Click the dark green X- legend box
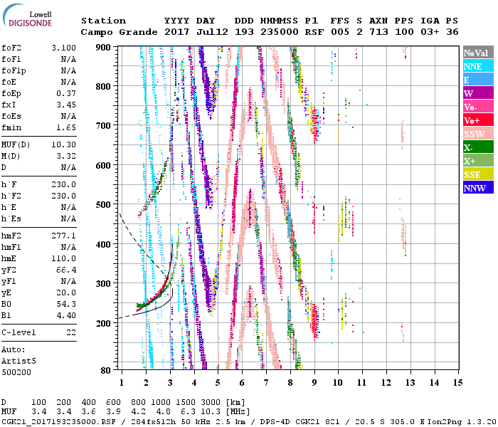 [x=478, y=147]
